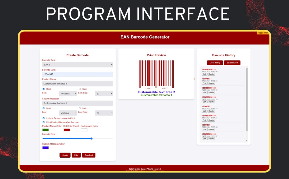The height and width of the screenshot is (179, 289).
Task: Click timestamp '23.07.2024 21:50:44' in history
Action: click(x=210, y=81)
